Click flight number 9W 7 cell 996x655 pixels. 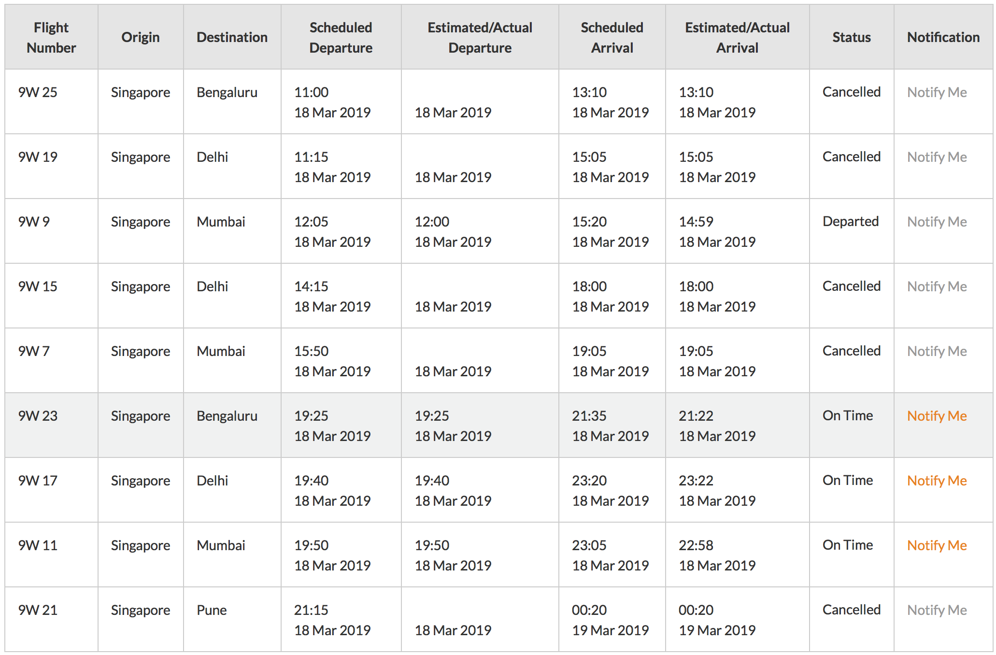pyautogui.click(x=34, y=351)
